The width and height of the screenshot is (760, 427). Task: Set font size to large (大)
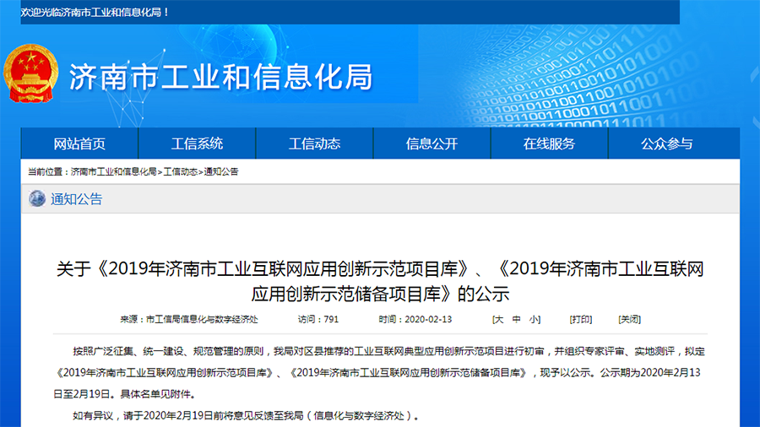point(498,320)
